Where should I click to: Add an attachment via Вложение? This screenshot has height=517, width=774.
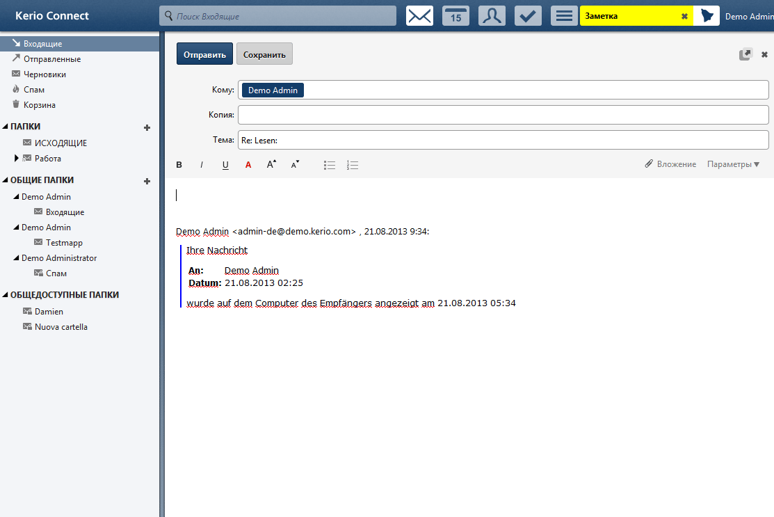[670, 164]
